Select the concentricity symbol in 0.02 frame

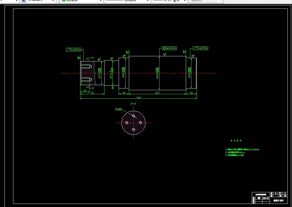pos(164,48)
